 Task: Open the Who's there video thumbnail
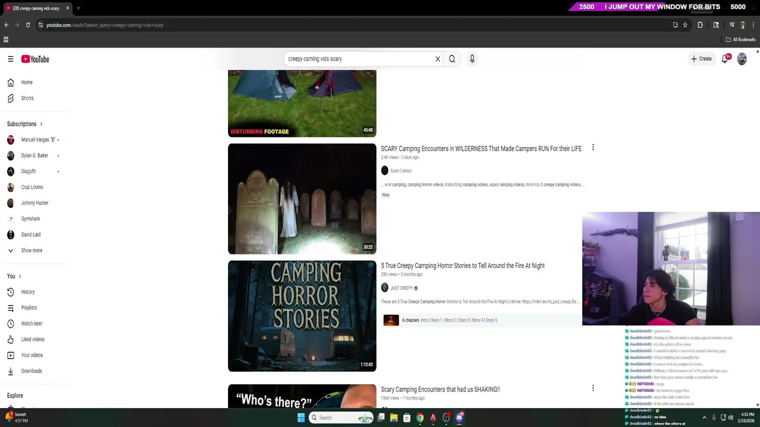302,396
